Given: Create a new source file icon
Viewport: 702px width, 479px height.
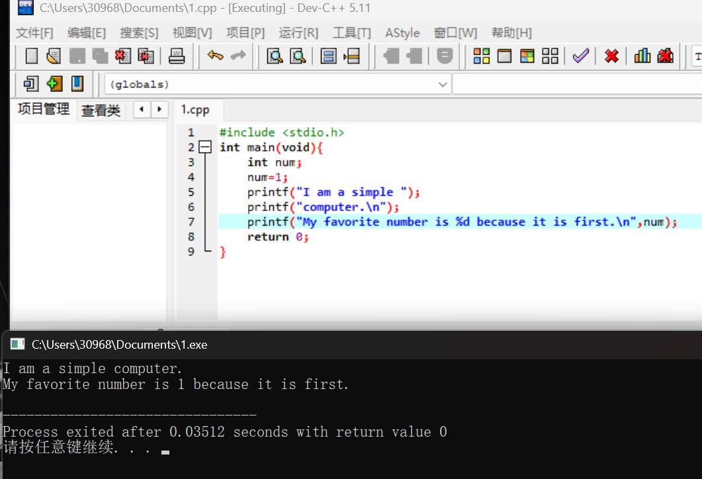Looking at the screenshot, I should [31, 56].
